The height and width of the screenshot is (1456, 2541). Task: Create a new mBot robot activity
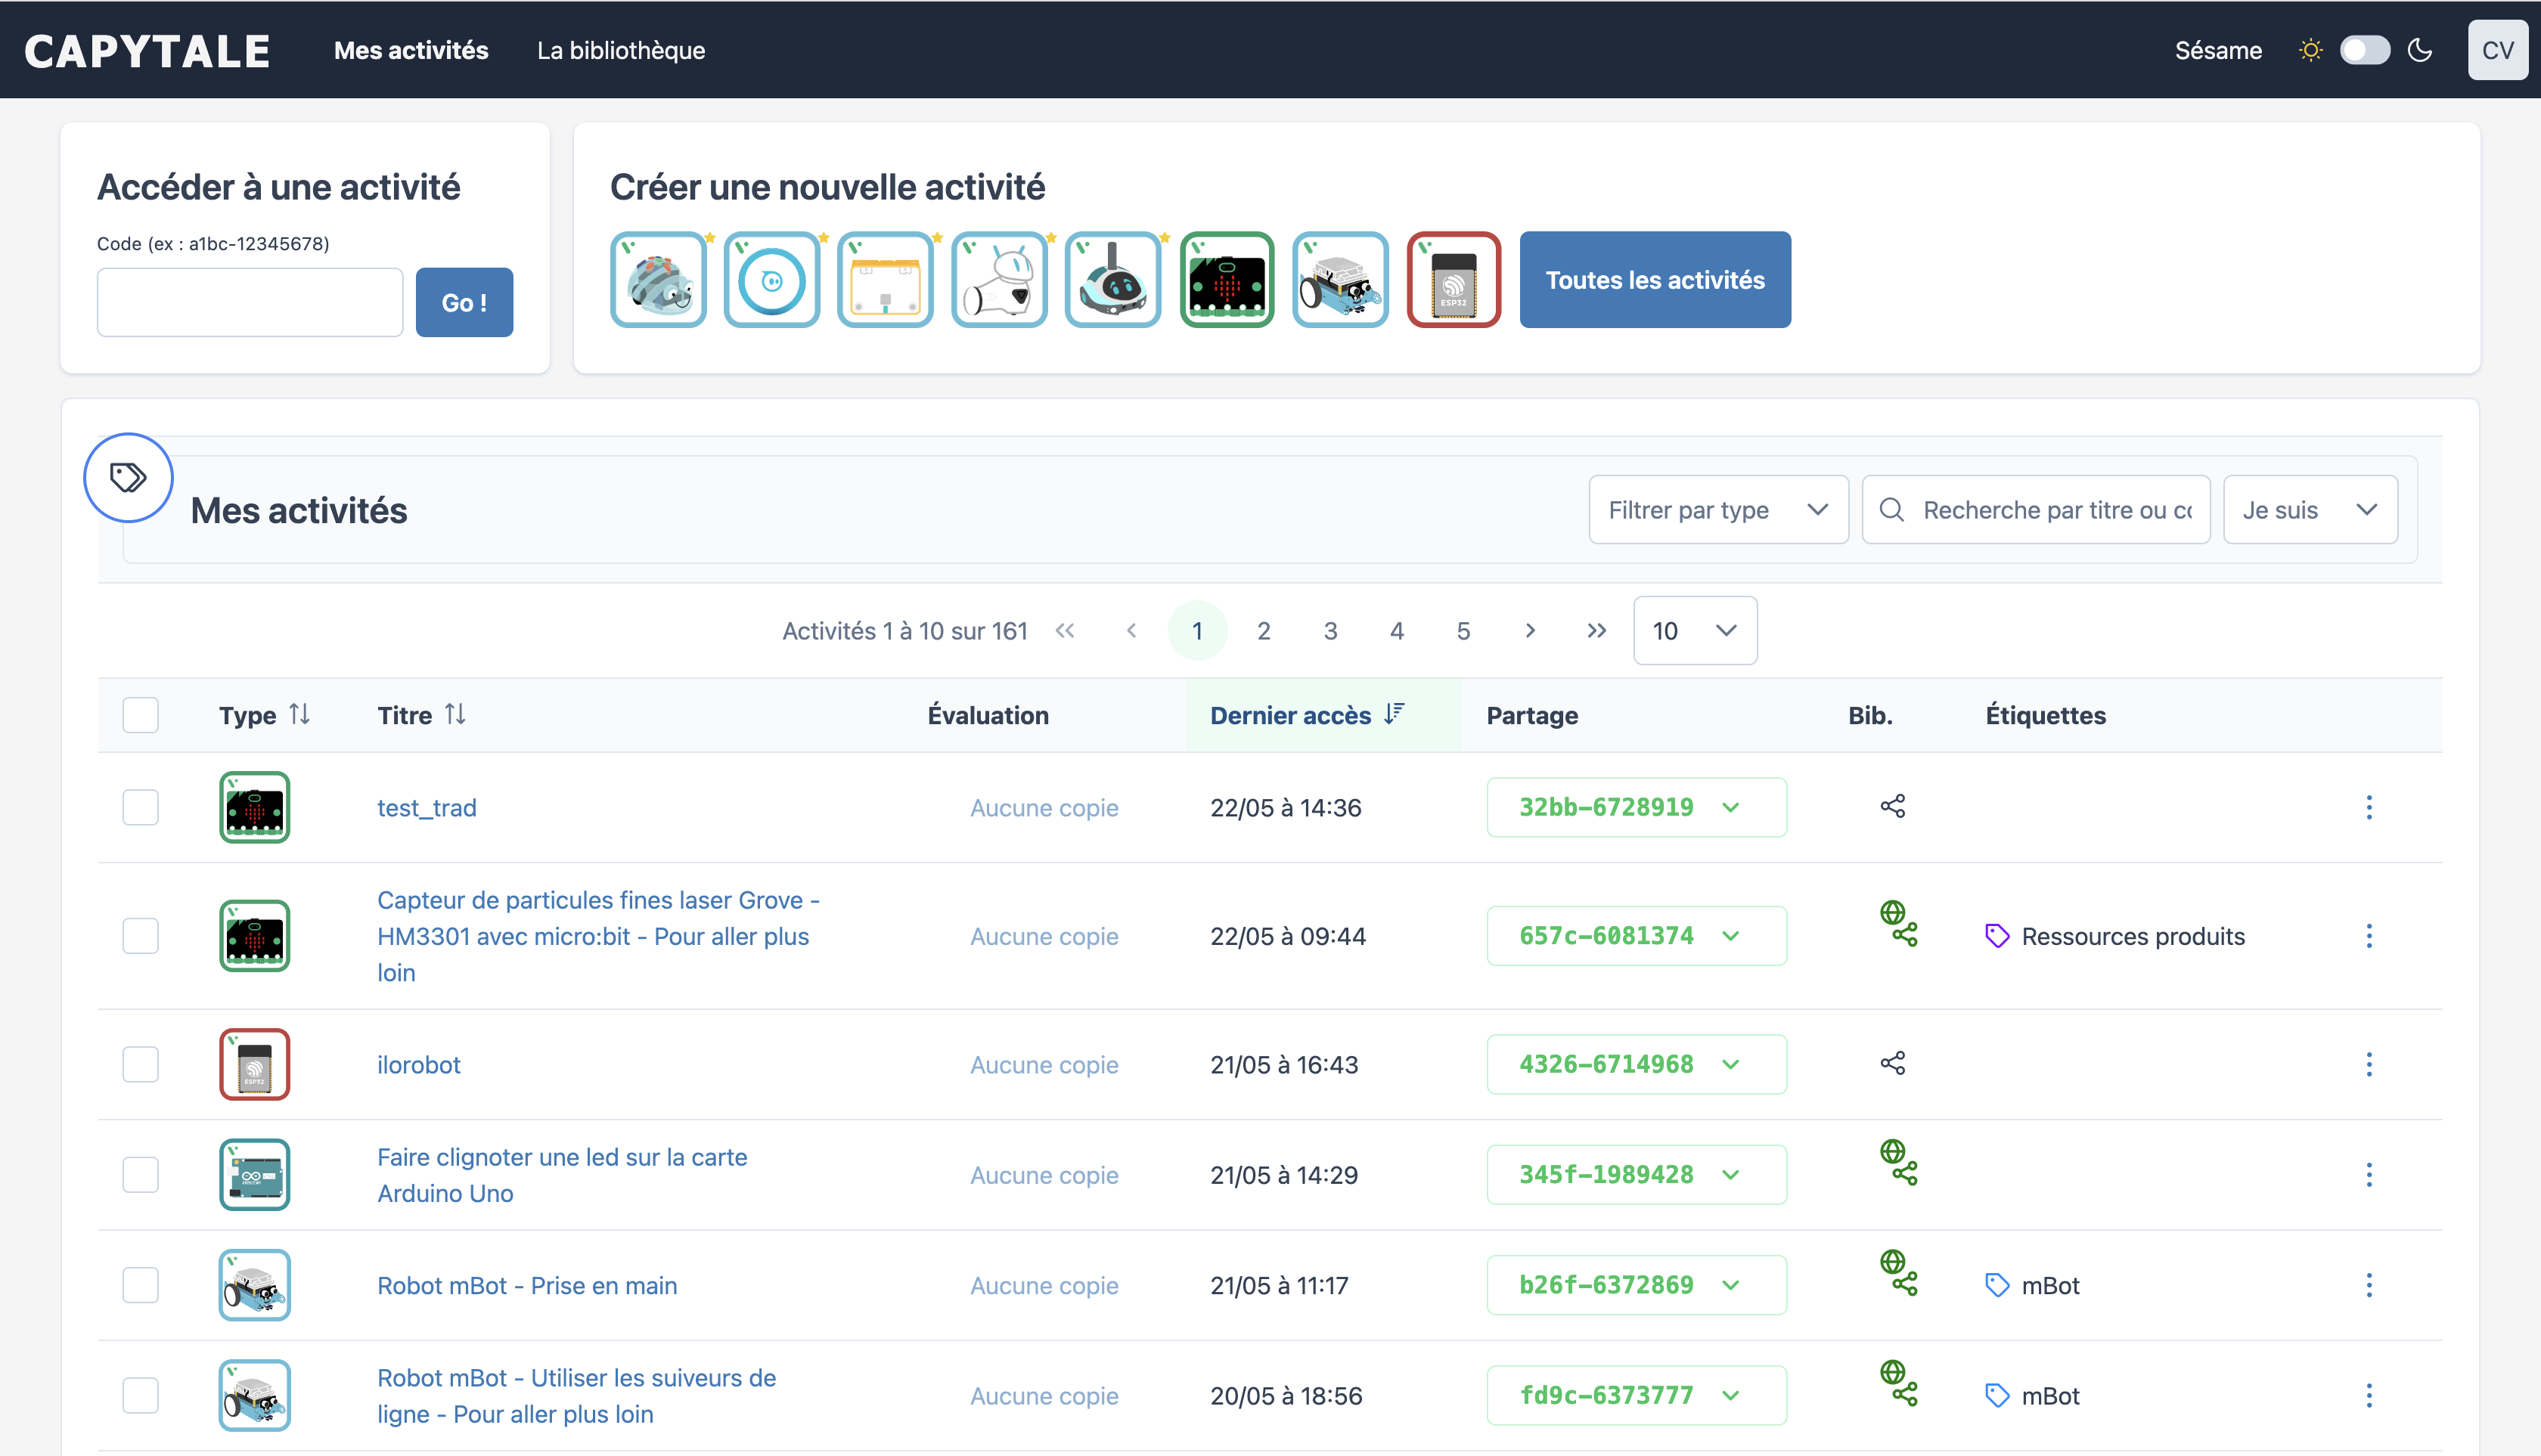(x=1339, y=280)
